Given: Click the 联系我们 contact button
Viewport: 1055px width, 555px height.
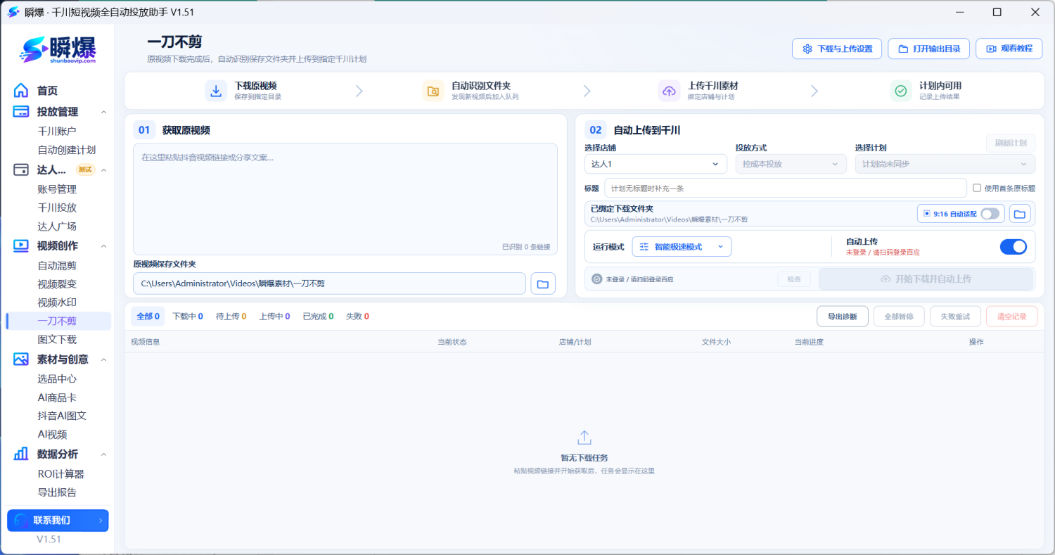Looking at the screenshot, I should (x=58, y=521).
